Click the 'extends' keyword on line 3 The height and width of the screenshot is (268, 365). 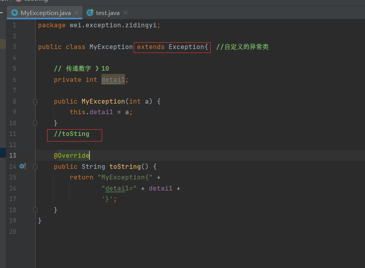coord(150,47)
